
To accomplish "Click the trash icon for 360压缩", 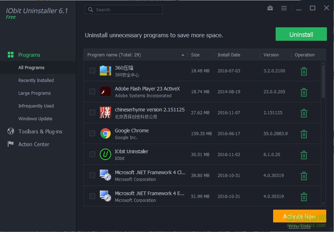I will (304, 71).
